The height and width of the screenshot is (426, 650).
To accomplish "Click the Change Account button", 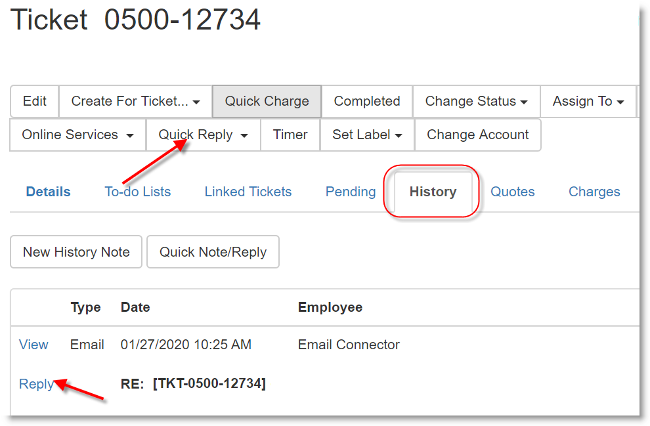I will (x=477, y=135).
